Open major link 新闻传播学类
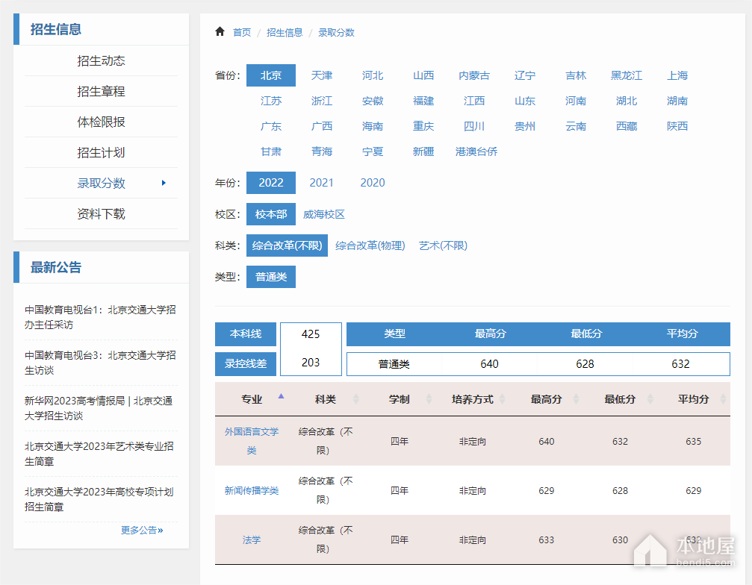The width and height of the screenshot is (752, 585). coord(252,491)
